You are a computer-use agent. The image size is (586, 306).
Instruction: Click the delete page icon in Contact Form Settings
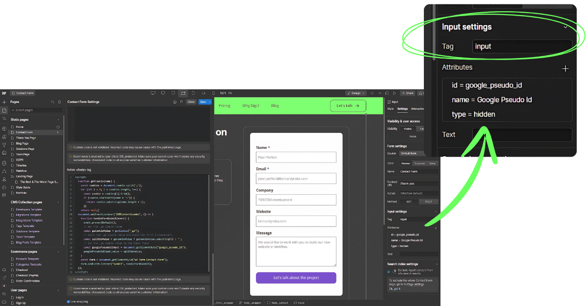(181, 102)
